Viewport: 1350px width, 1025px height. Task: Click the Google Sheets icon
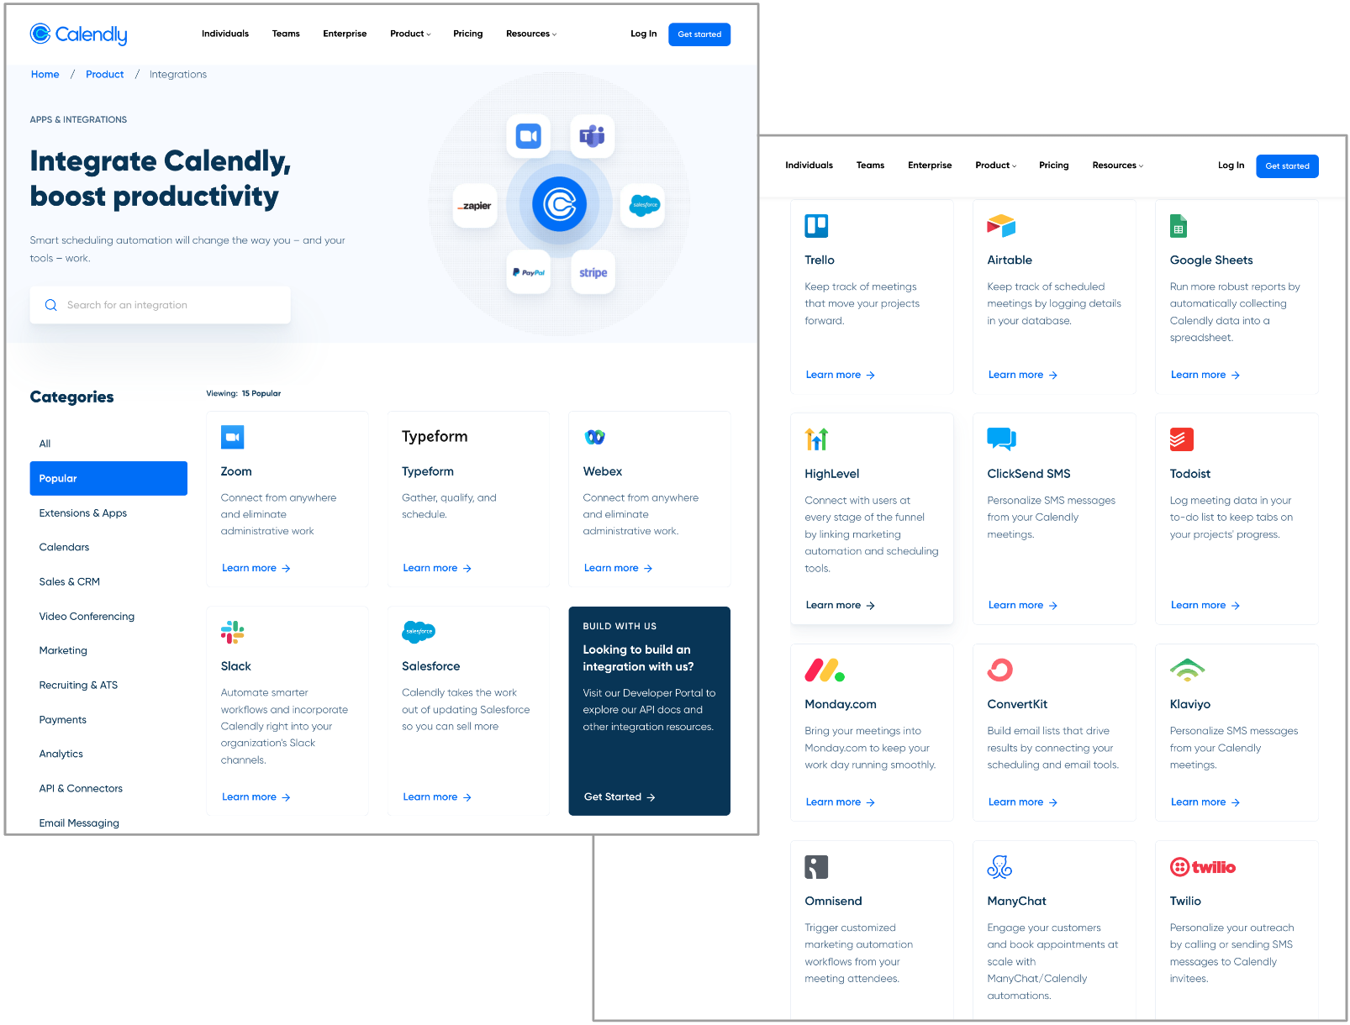coord(1178,225)
